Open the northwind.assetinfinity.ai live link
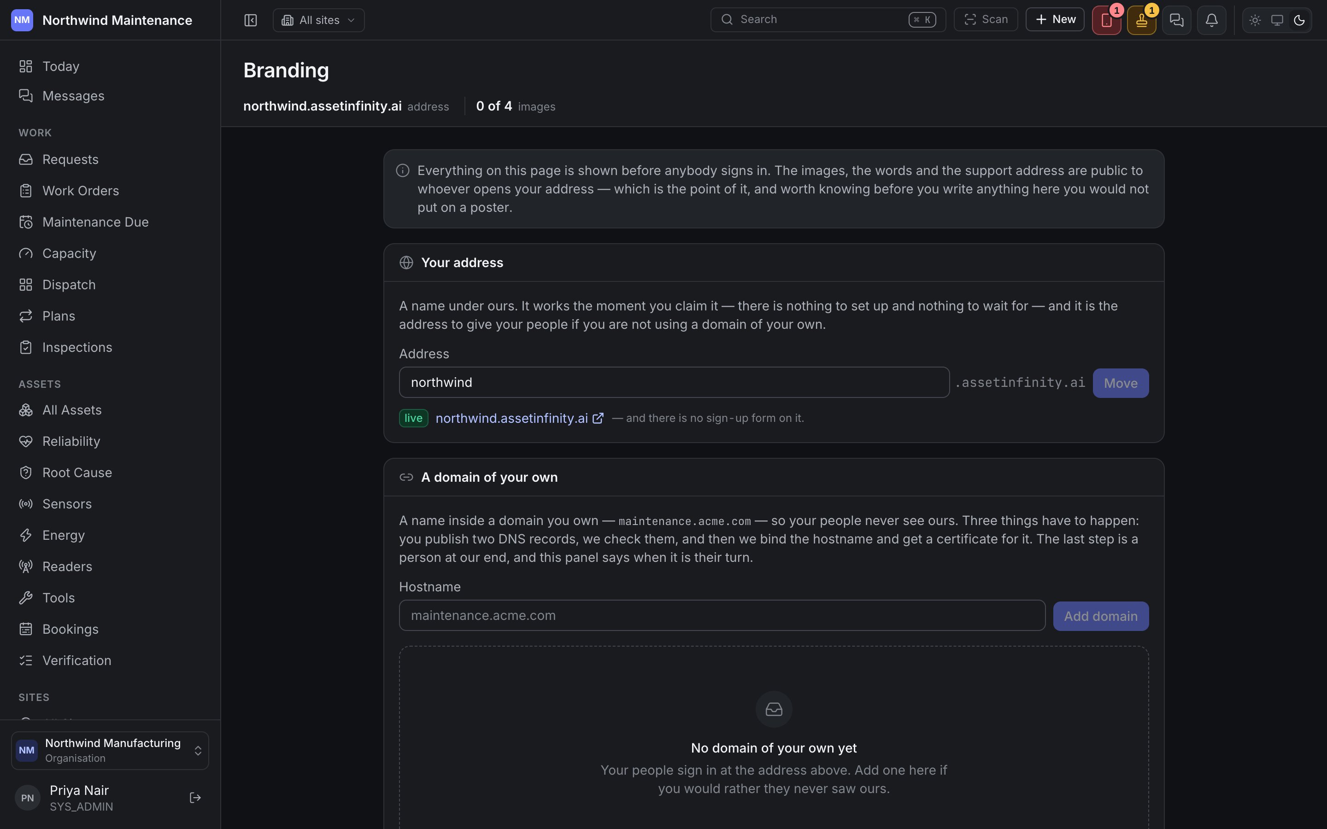This screenshot has height=829, width=1327. coord(519,418)
